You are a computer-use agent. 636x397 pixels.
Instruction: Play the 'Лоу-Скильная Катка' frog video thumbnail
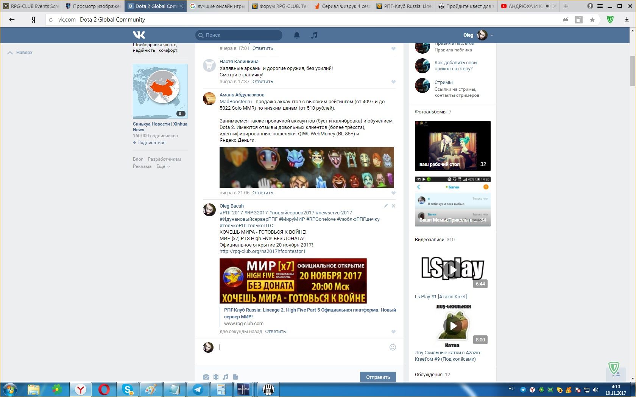[x=453, y=326]
